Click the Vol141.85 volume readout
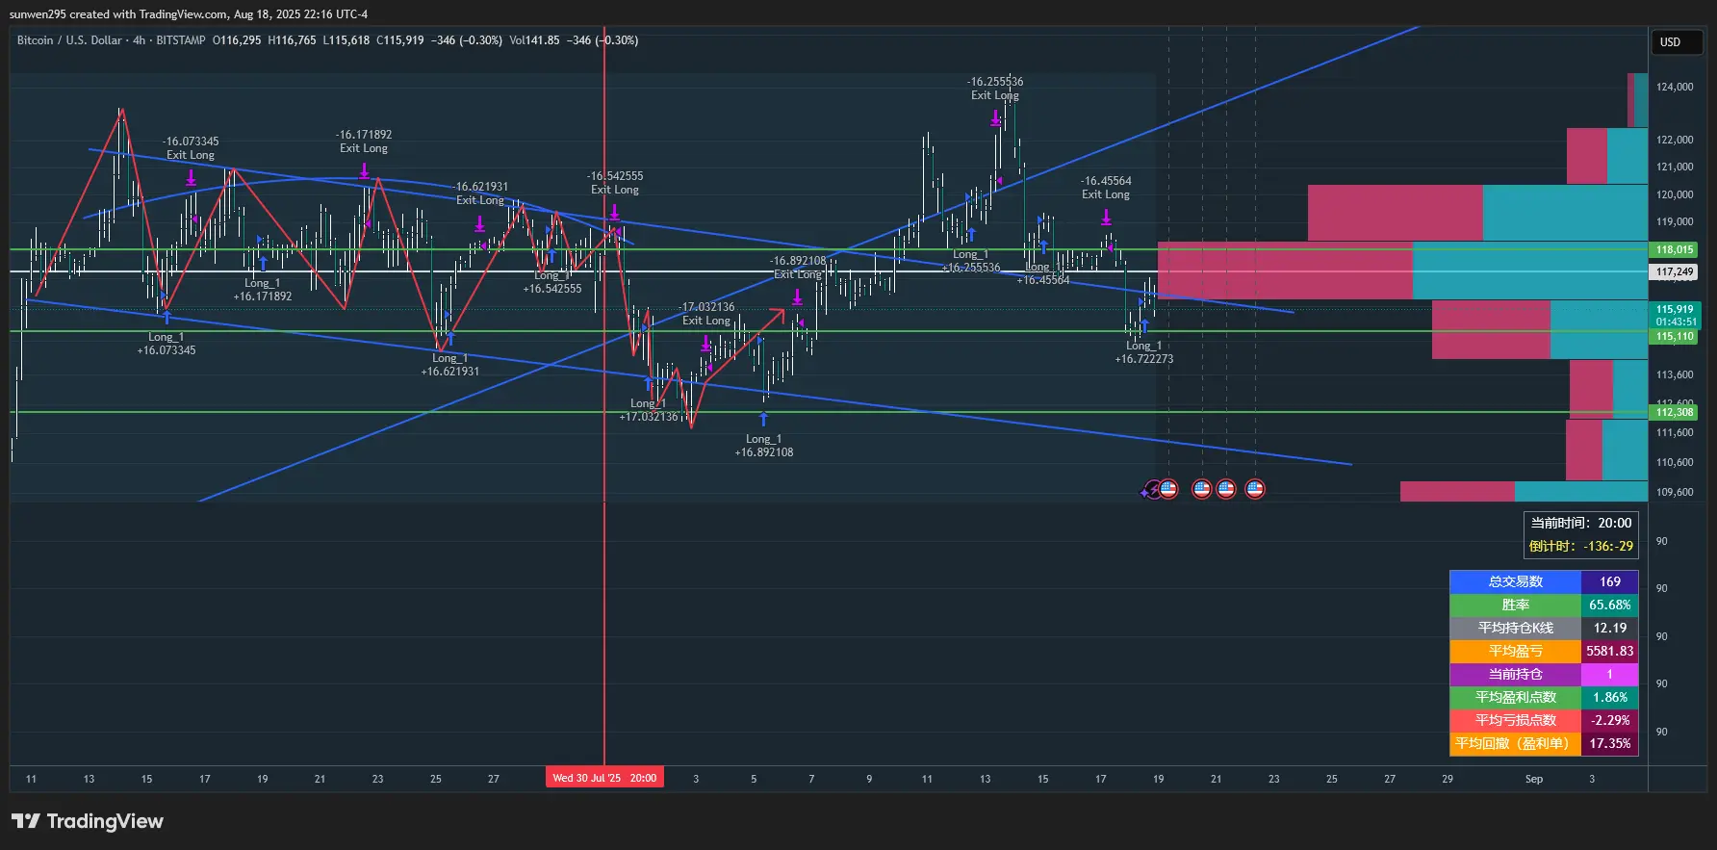Viewport: 1717px width, 850px height. coord(534,40)
